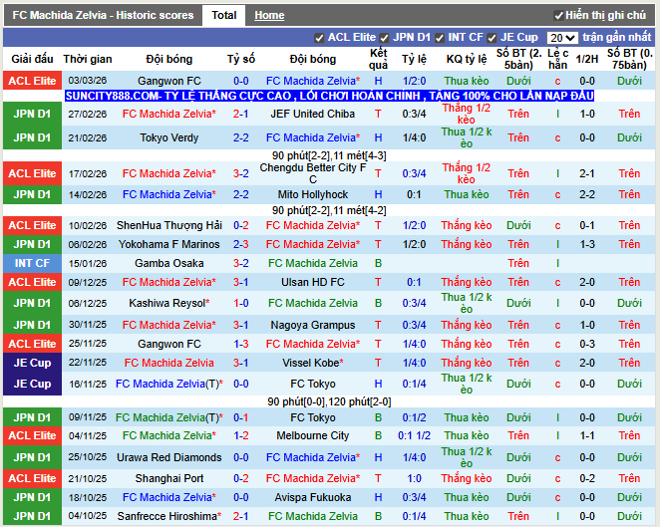
Task: Open Sanfrecce Hiroshima team link
Action: [x=169, y=516]
